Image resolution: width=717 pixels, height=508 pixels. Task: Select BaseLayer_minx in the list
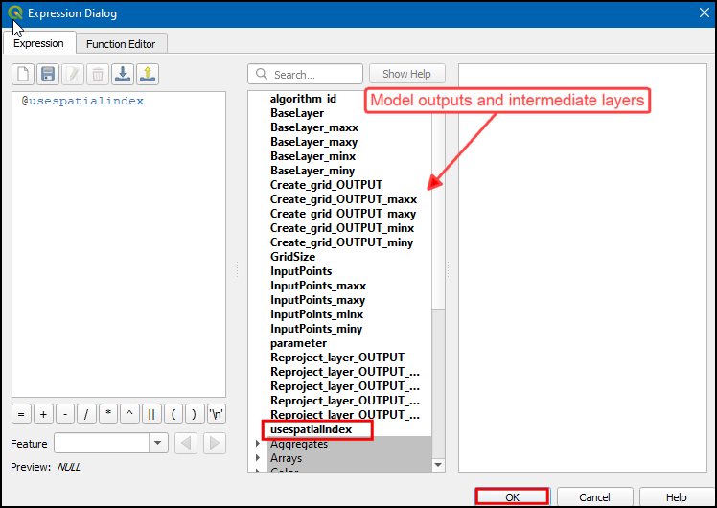click(x=312, y=156)
